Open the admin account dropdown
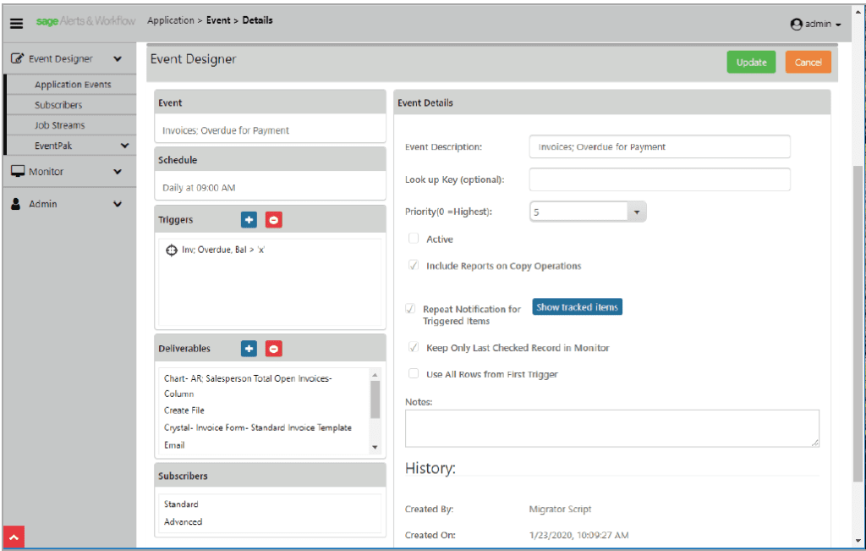The height and width of the screenshot is (551, 866). coord(814,24)
